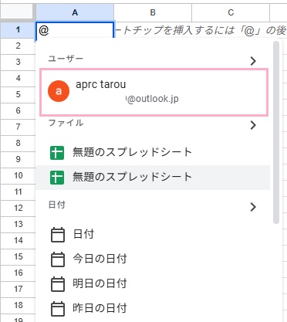This screenshot has width=287, height=322.
Task: Select row 15 header
Action: click(x=18, y=256)
